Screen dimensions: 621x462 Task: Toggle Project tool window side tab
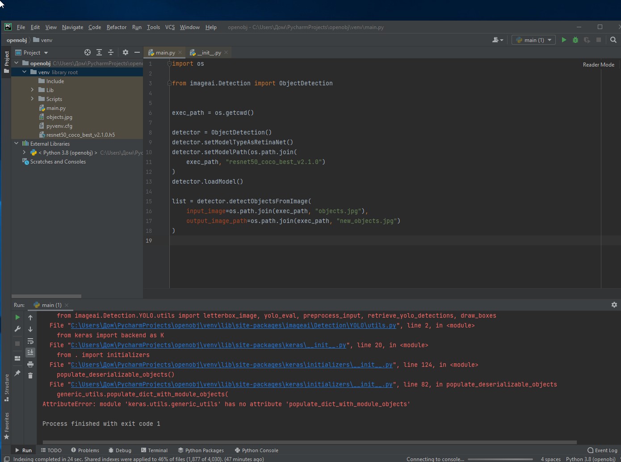tap(6, 62)
